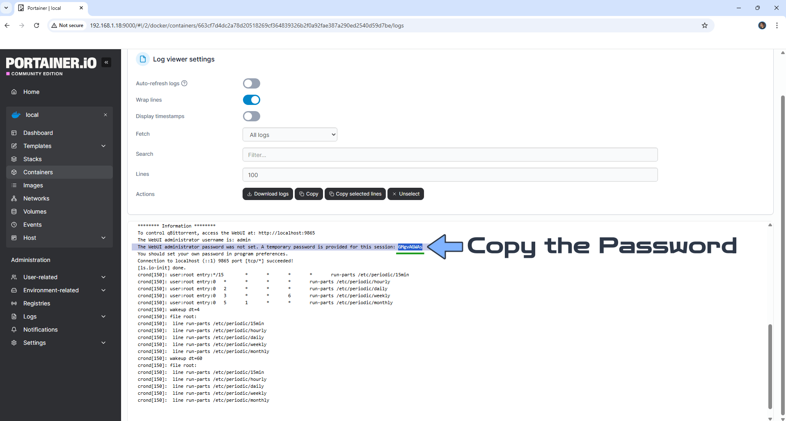Click the Notifications bell icon in the sidebar

(14, 330)
